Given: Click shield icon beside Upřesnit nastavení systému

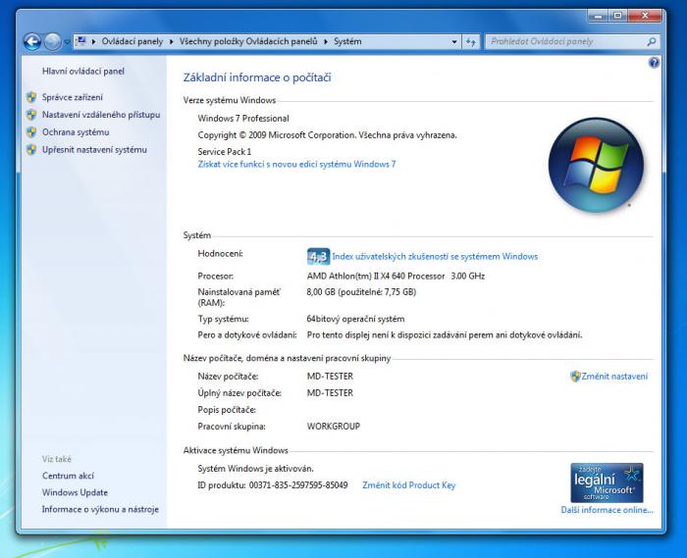Looking at the screenshot, I should pyautogui.click(x=31, y=150).
